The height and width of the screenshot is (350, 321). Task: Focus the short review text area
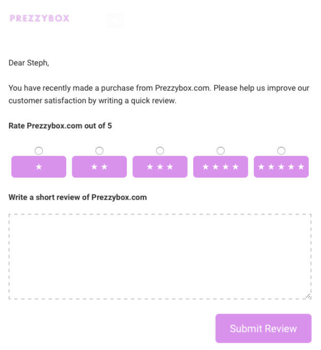point(159,257)
